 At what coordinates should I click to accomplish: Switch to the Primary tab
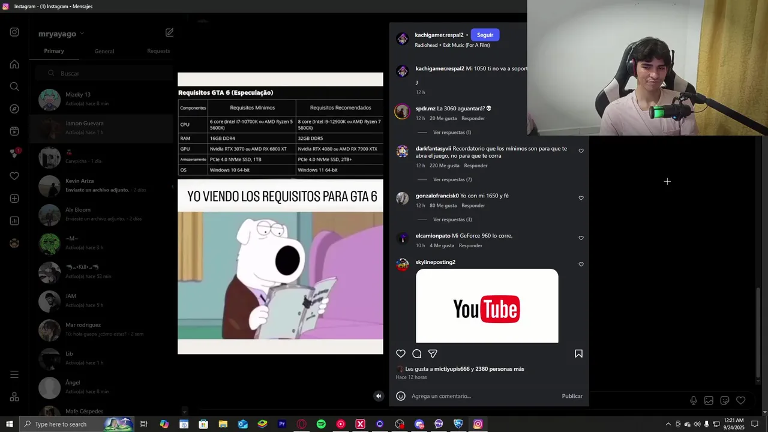coord(54,51)
